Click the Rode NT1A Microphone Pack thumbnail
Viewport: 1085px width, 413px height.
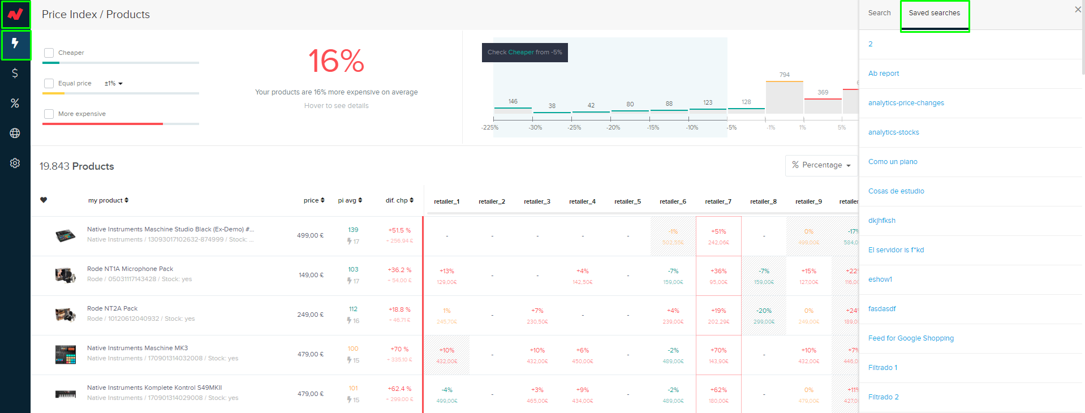tap(66, 276)
